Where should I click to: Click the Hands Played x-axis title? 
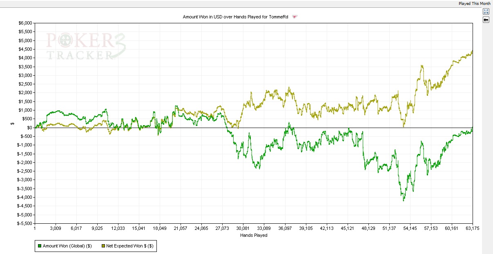pyautogui.click(x=254, y=235)
